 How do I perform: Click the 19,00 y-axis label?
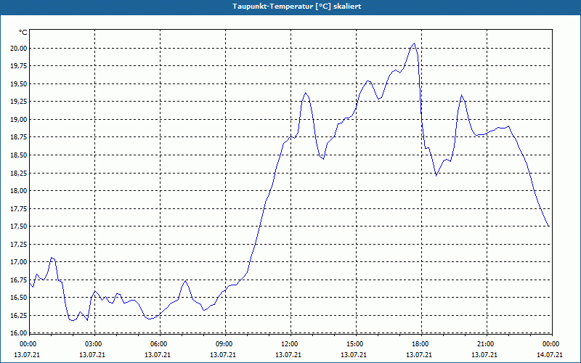click(19, 119)
